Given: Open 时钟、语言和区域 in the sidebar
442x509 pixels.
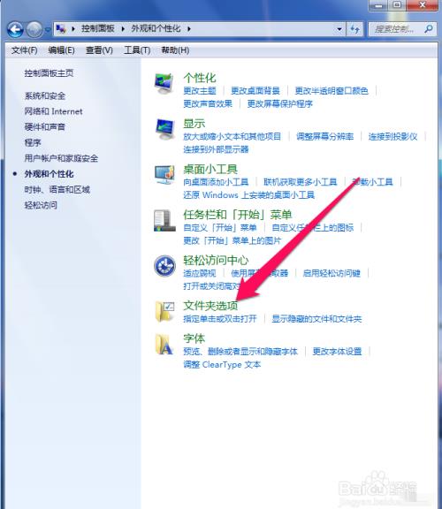Looking at the screenshot, I should tap(57, 189).
